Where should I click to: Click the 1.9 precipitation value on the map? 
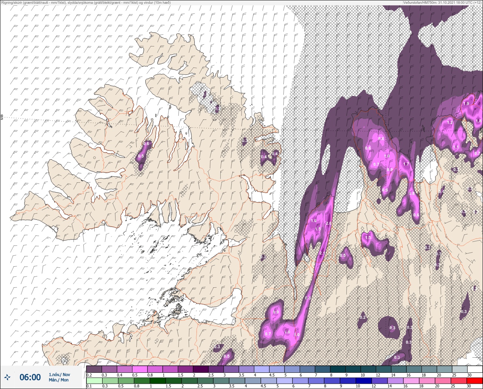(466, 104)
